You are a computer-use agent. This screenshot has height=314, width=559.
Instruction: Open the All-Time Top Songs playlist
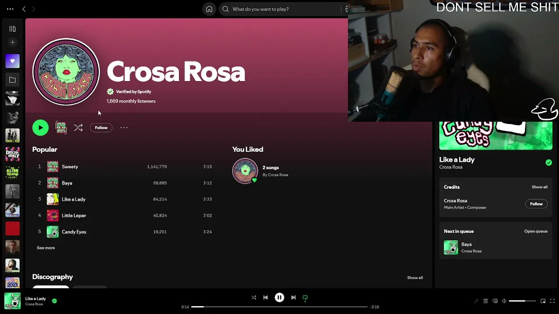(x=12, y=173)
